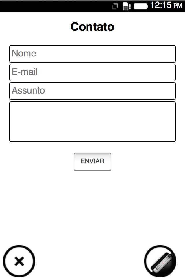Click the subject line entry box
This screenshot has height=278, width=185.
tap(92, 91)
